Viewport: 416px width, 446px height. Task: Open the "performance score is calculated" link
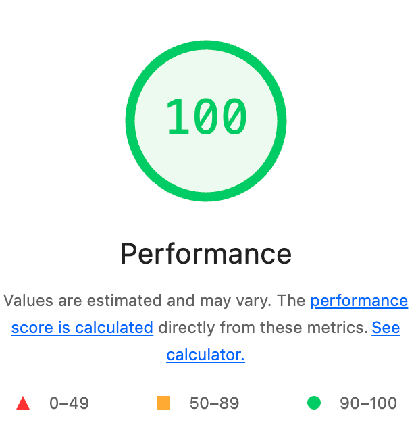coord(359,301)
